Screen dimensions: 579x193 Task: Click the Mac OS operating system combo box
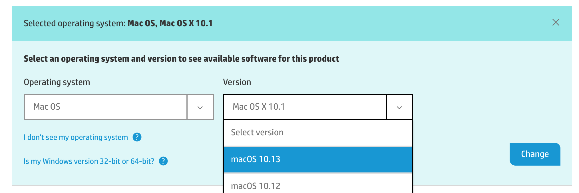[x=106, y=107]
